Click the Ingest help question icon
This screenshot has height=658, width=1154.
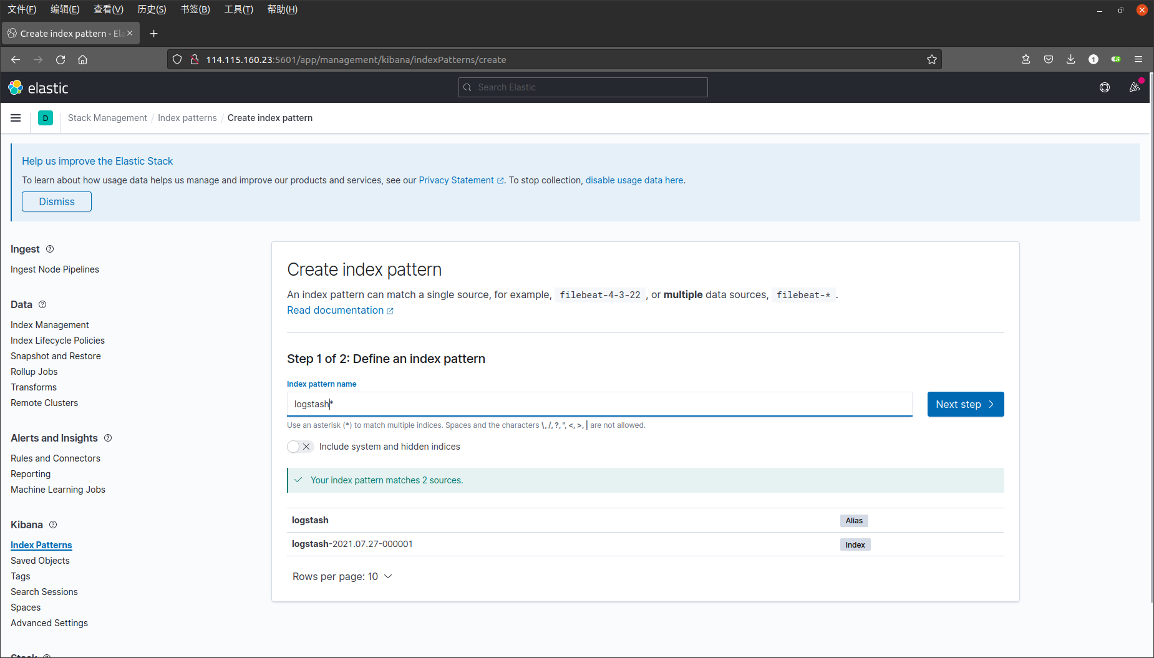(x=50, y=249)
